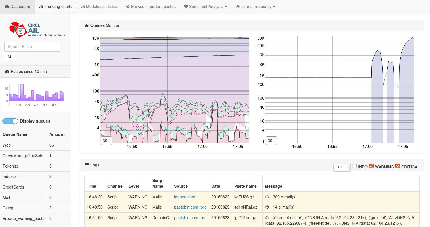Viewport: 430px width, 227px height.
Task: Uncheck the WARNING log checkbox
Action: click(x=371, y=166)
